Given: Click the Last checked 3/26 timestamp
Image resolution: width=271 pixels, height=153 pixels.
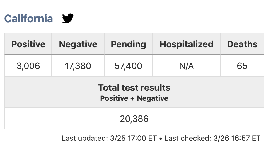Looking at the screenshot, I should click(212, 138).
